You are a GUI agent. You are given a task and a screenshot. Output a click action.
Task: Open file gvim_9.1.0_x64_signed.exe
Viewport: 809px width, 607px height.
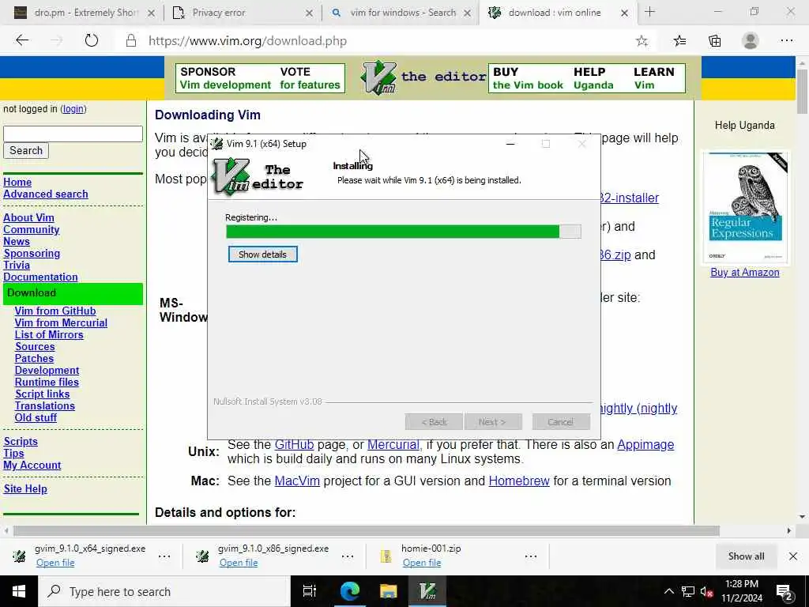coord(55,563)
